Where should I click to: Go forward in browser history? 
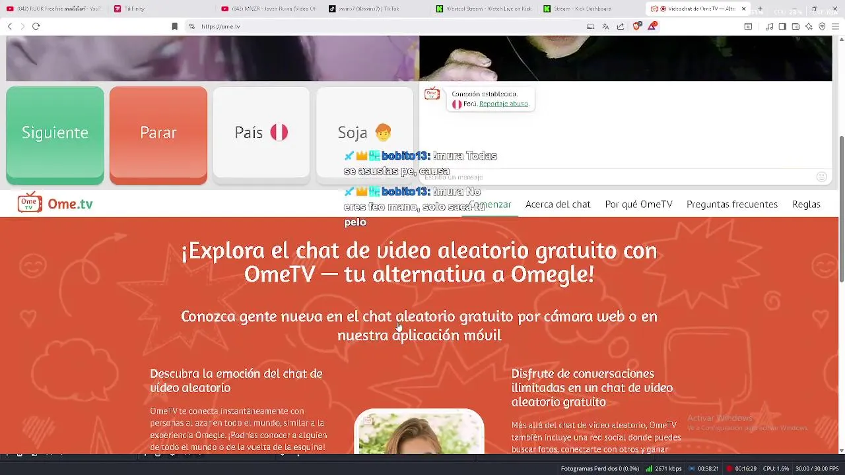[x=22, y=26]
